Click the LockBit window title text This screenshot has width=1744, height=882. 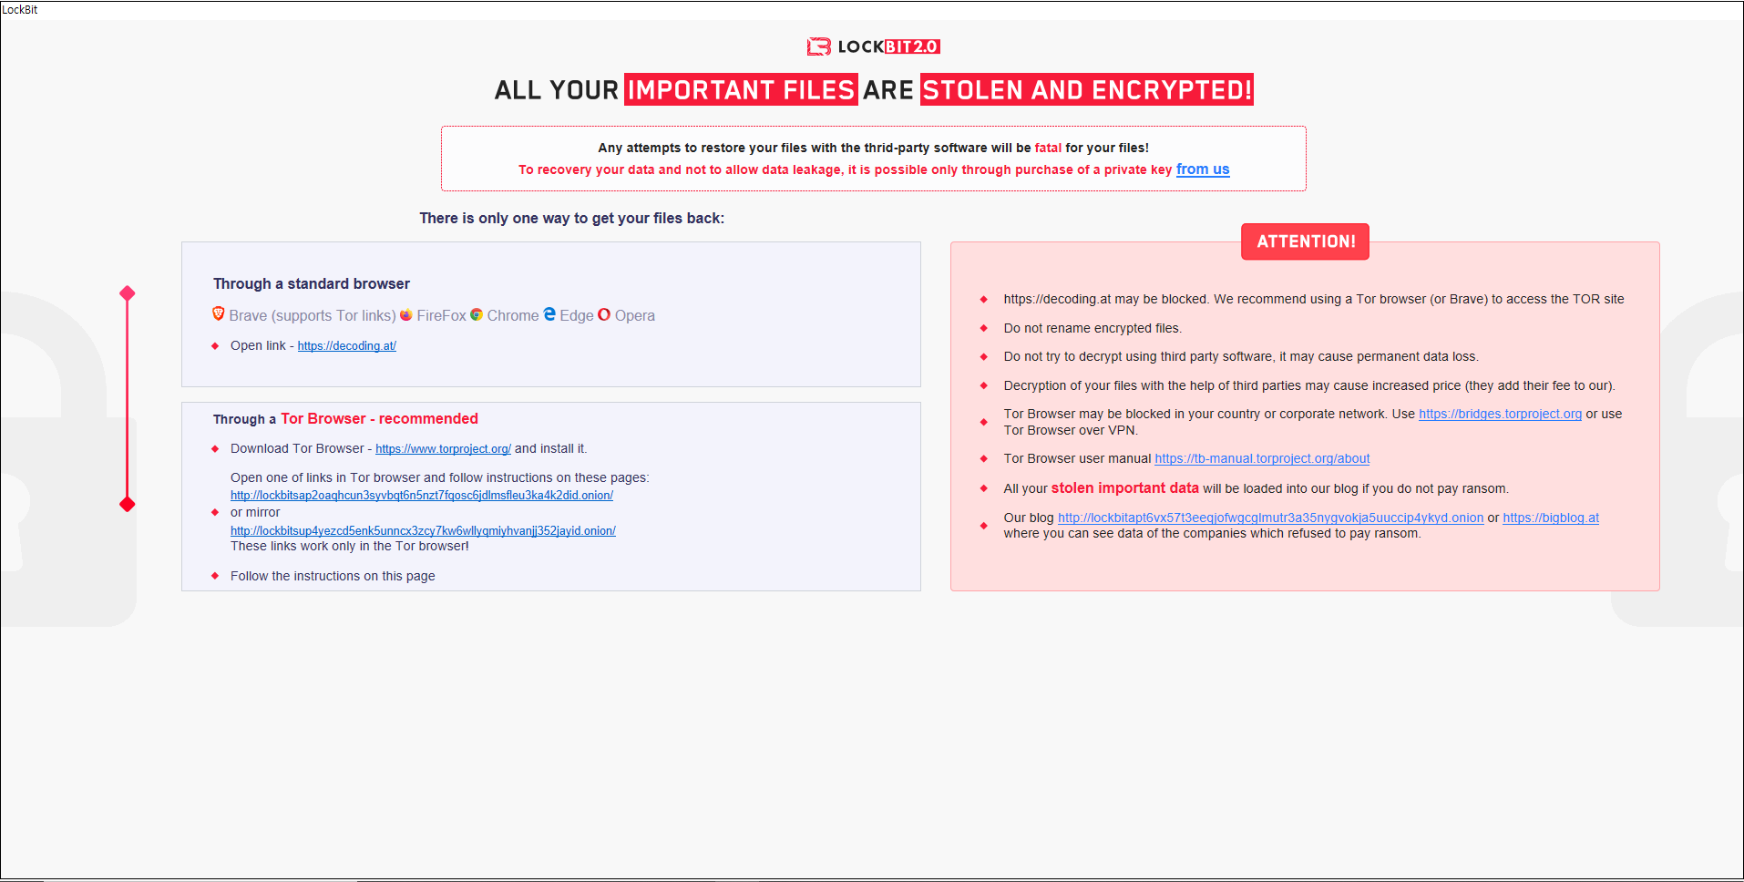[20, 9]
